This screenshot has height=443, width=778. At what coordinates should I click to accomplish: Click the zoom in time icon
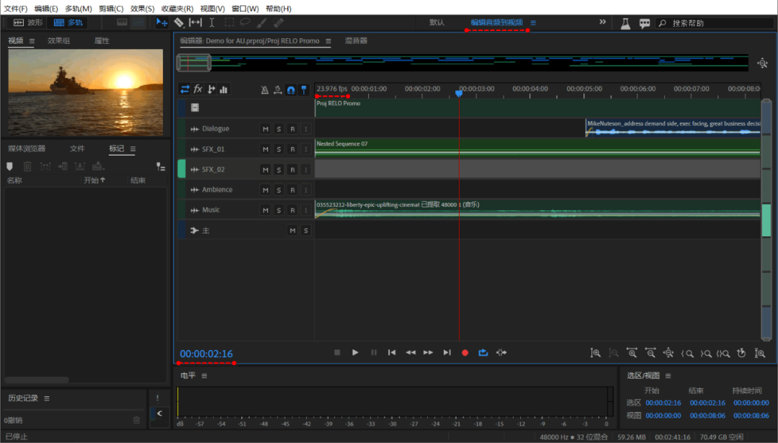coord(632,353)
